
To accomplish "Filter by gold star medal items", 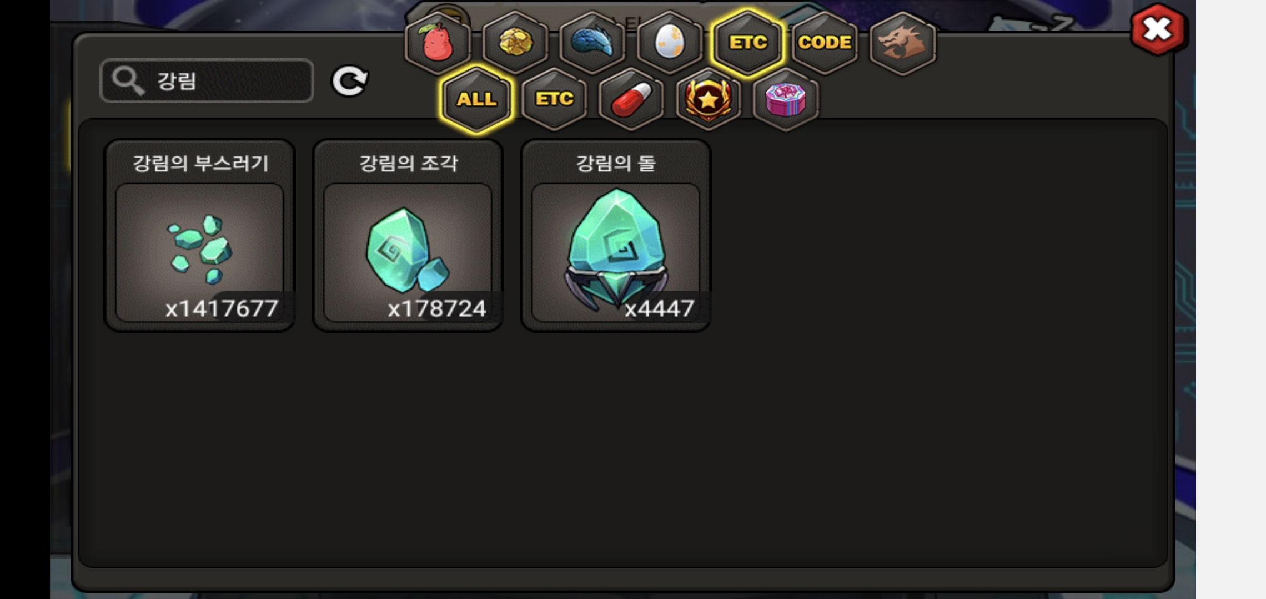I will click(x=709, y=100).
